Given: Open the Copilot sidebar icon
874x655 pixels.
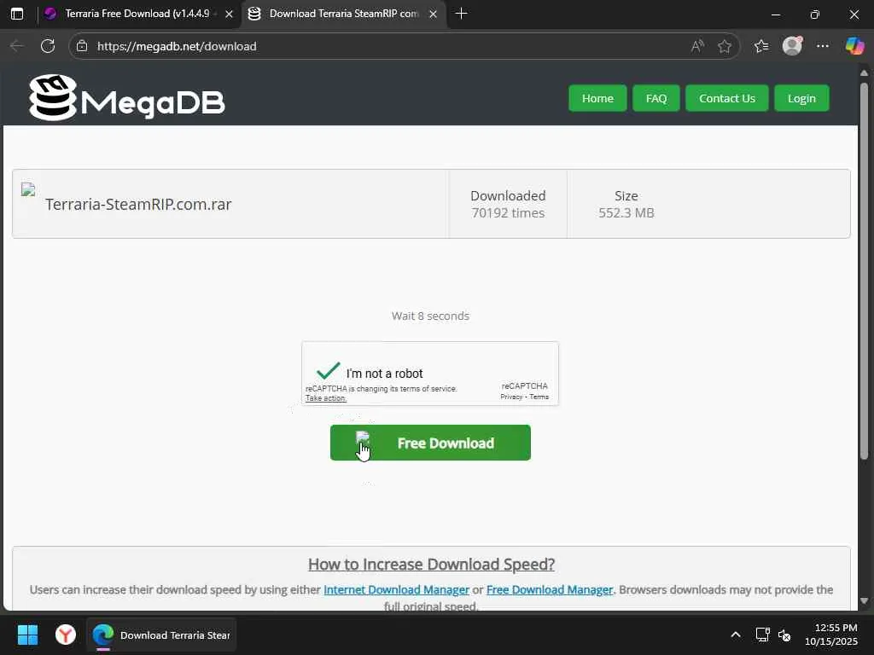Looking at the screenshot, I should click(854, 46).
